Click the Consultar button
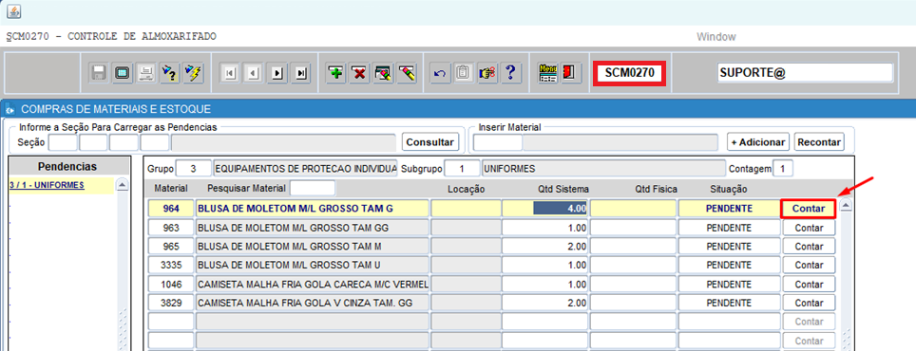 430,141
